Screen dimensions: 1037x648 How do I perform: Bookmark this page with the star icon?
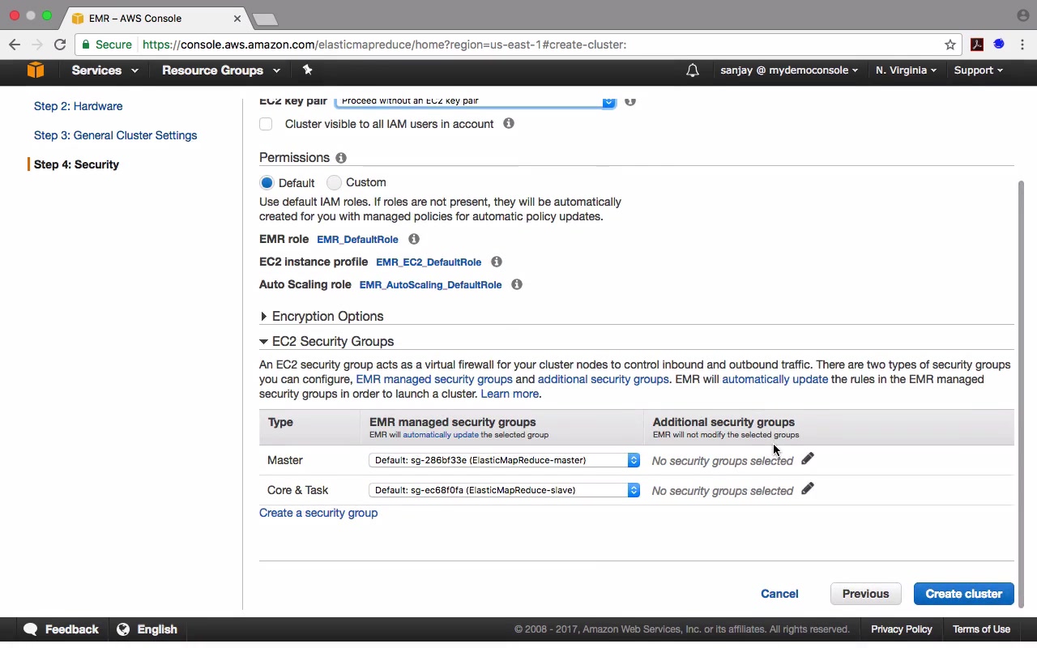pyautogui.click(x=950, y=45)
